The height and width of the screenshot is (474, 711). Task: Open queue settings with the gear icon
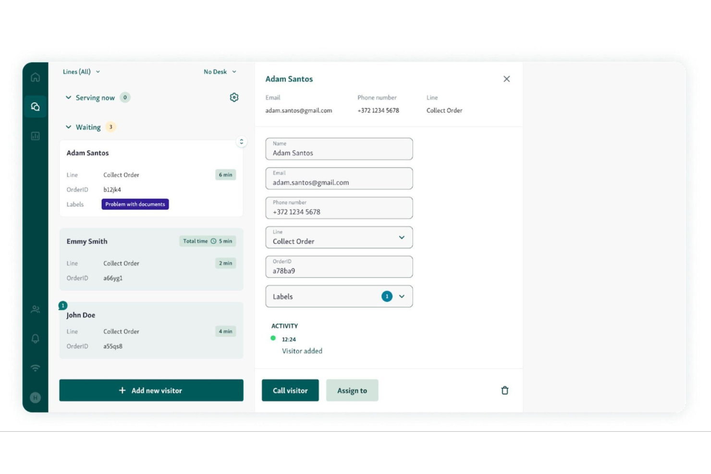(234, 97)
